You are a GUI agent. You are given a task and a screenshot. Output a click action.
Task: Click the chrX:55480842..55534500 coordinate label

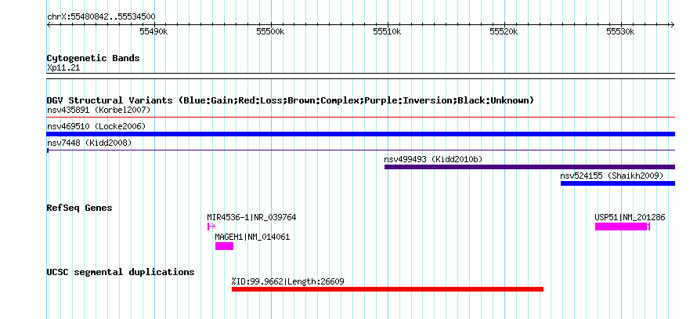pos(101,17)
